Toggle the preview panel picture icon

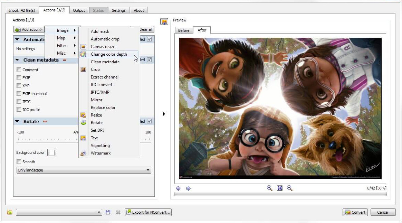(164, 21)
